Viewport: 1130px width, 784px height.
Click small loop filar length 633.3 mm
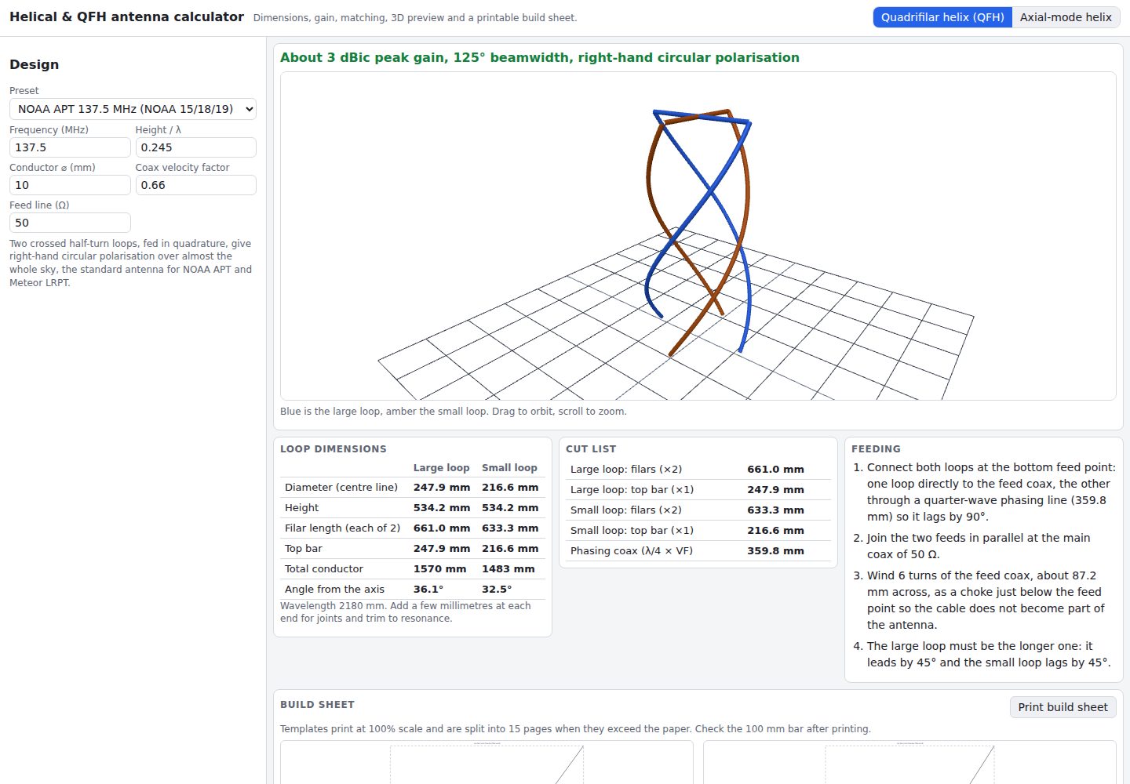pyautogui.click(x=510, y=528)
